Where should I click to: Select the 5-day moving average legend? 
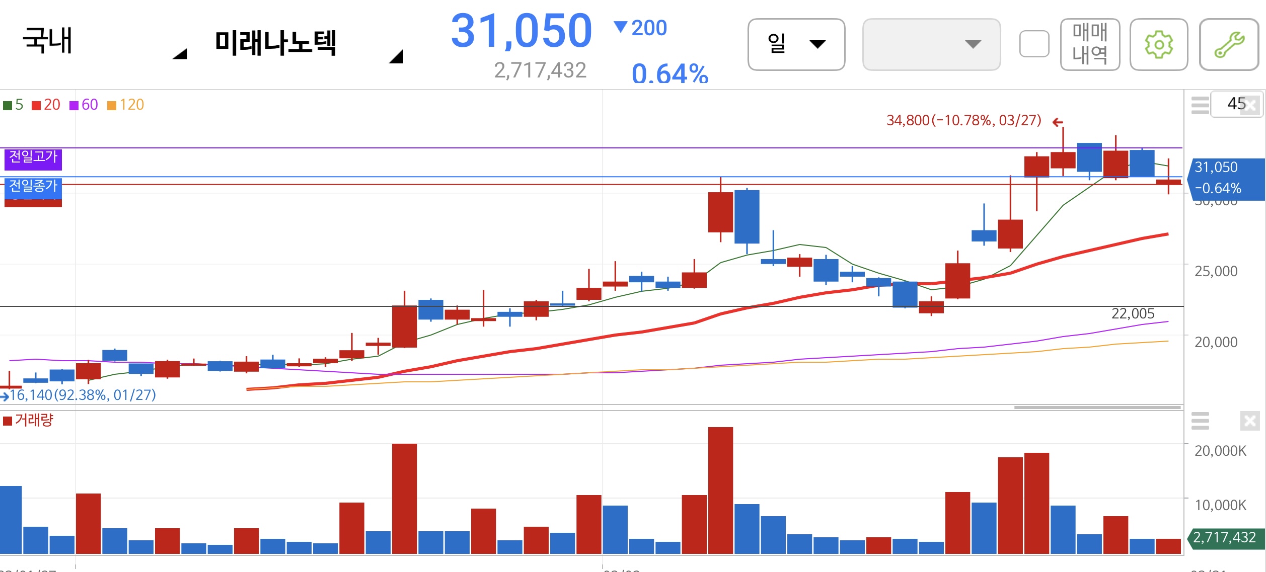point(13,105)
